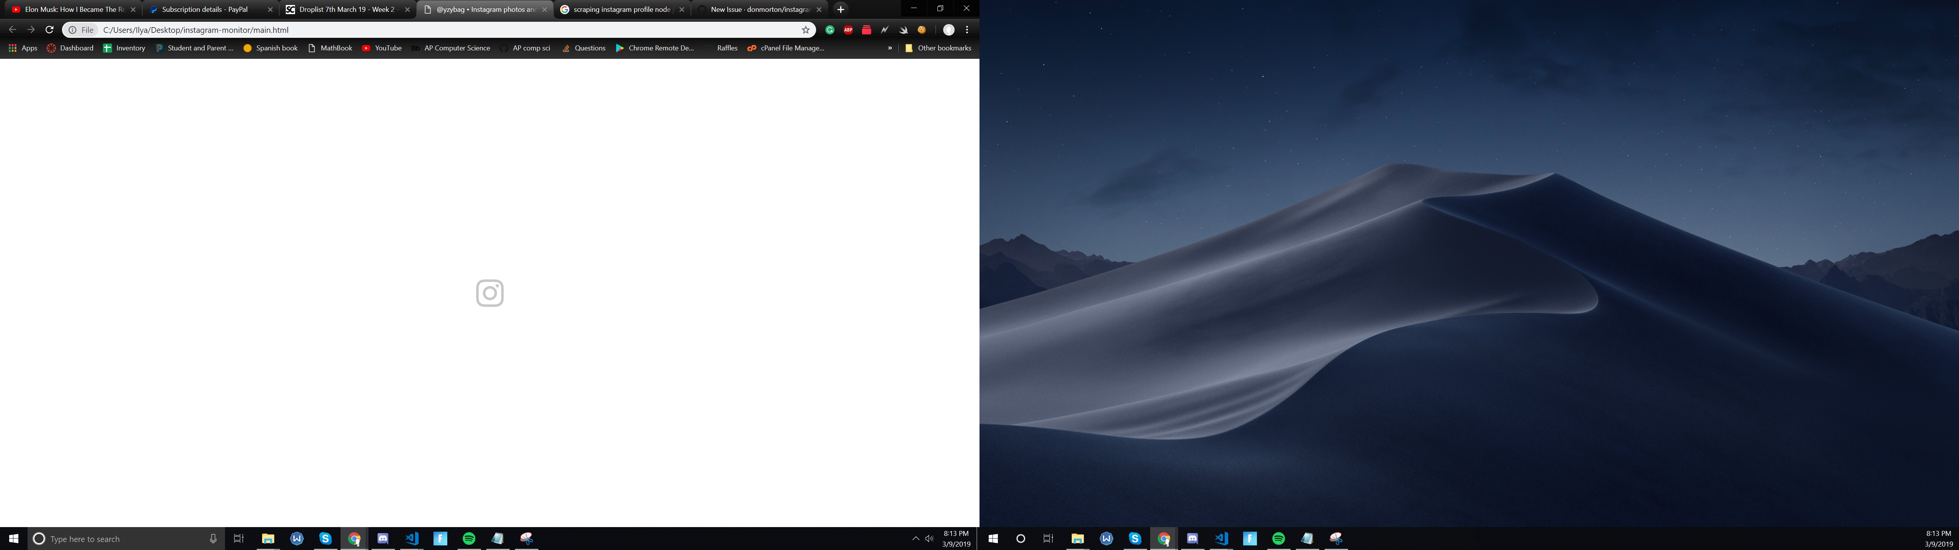Open the Apps bookmark shortcut

[x=22, y=48]
